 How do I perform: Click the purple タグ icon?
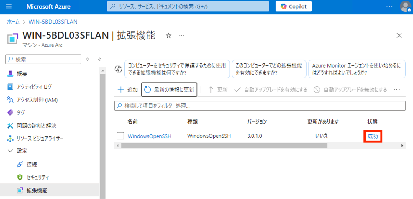[10, 113]
